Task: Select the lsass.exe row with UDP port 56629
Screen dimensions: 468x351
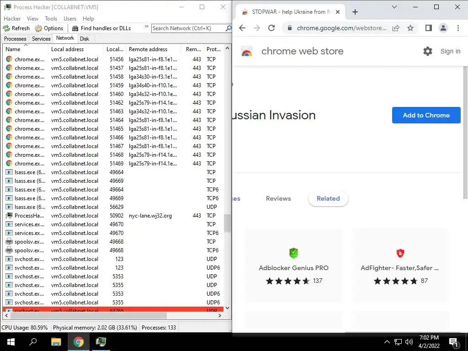Action: (113, 207)
